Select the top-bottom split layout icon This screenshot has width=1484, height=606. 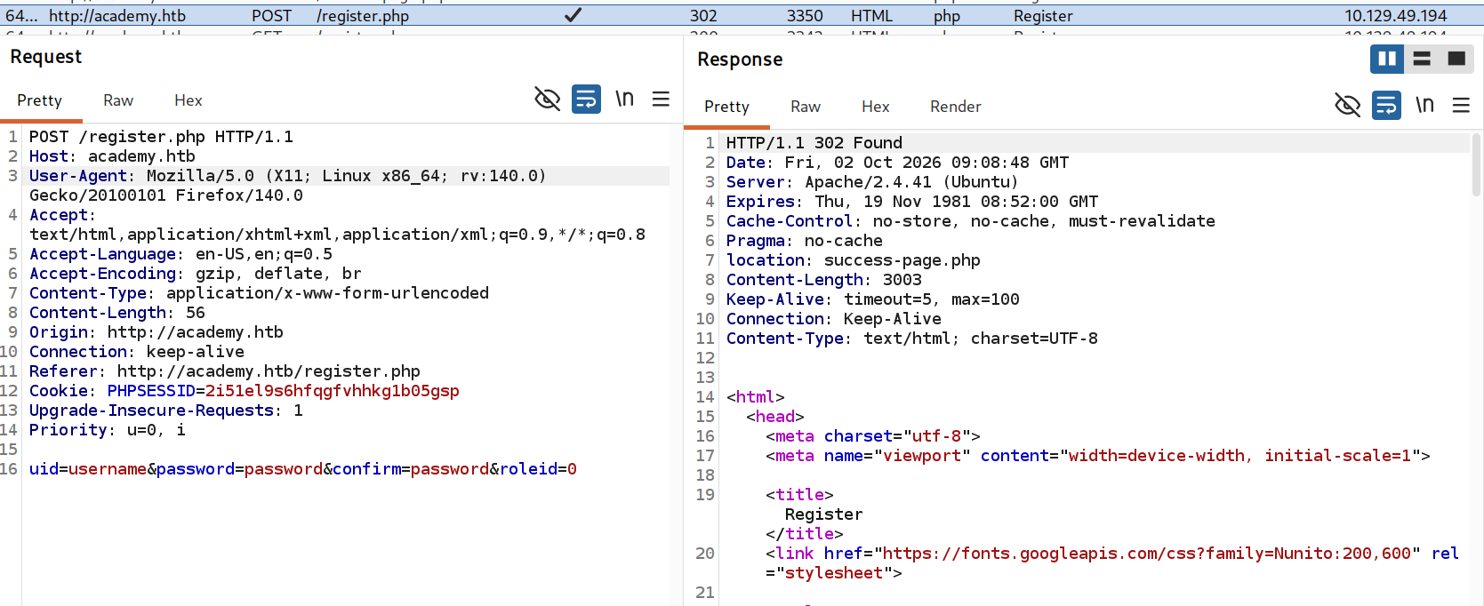1422,59
